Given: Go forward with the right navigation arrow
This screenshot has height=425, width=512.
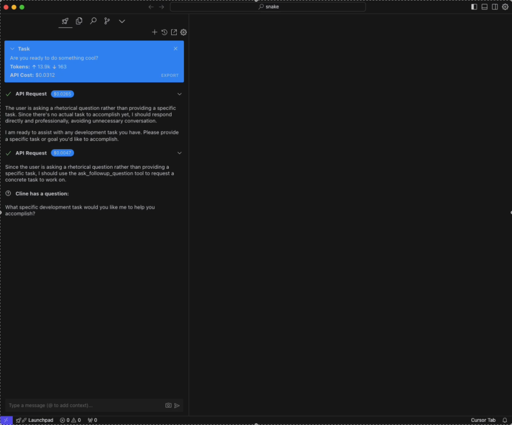Looking at the screenshot, I should [161, 7].
